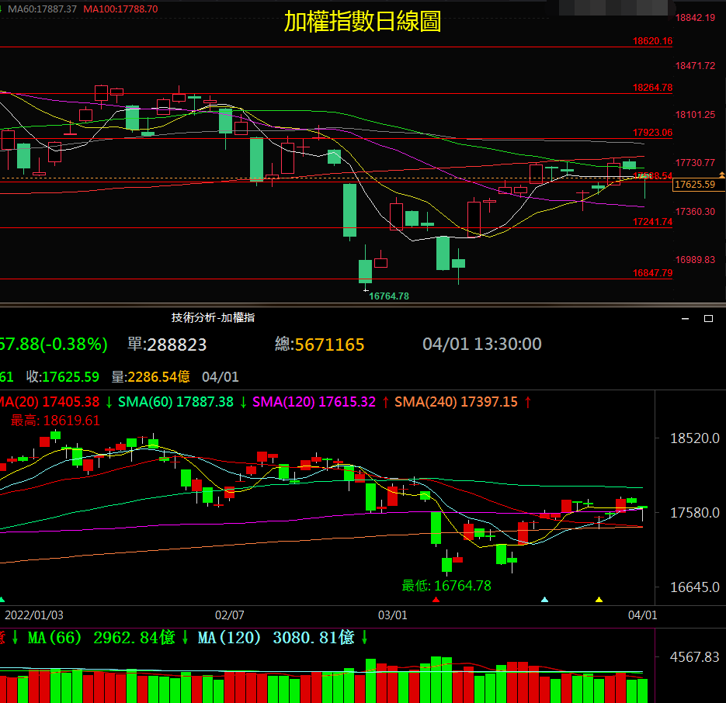The width and height of the screenshot is (726, 703).
Task: Click the 18620.16 red resistance line label
Action: (x=652, y=41)
